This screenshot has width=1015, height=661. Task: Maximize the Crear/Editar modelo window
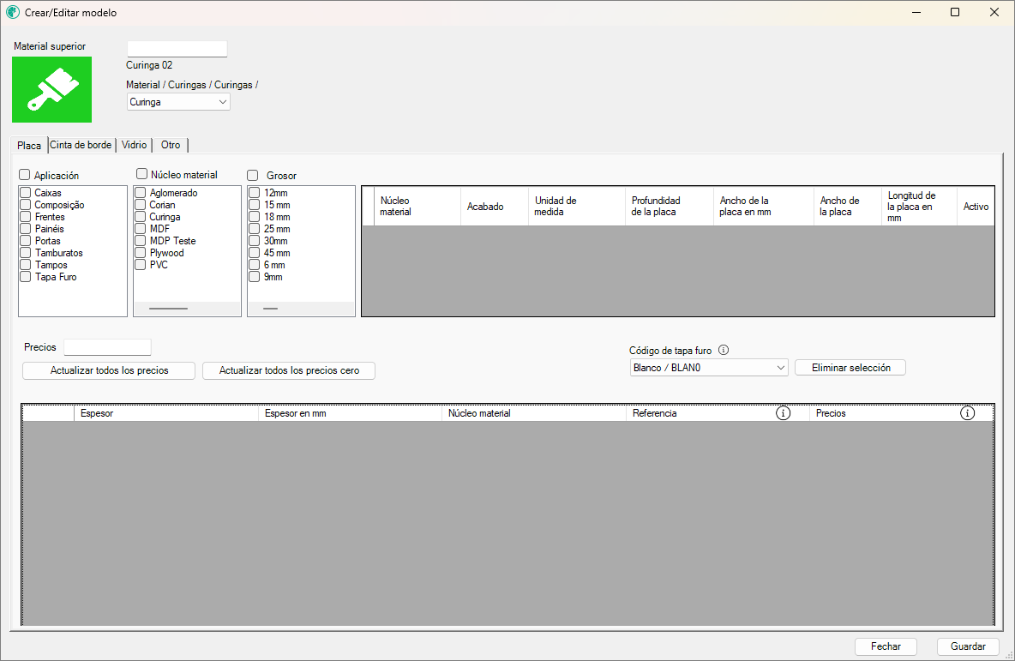click(x=955, y=13)
